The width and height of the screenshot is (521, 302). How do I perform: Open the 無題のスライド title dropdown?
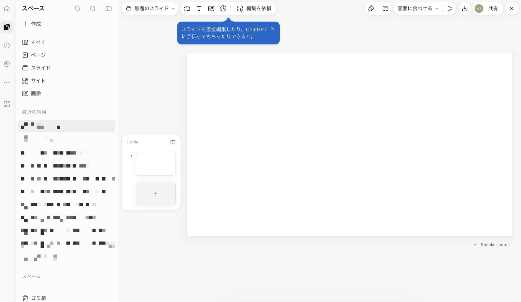(150, 9)
